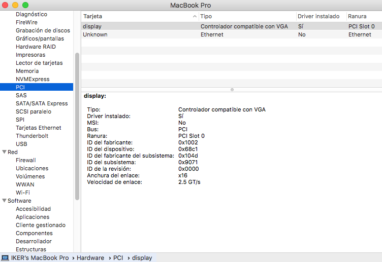The image size is (382, 262).
Task: Open Gráficos/pantallas in the sidebar
Action: 40,39
